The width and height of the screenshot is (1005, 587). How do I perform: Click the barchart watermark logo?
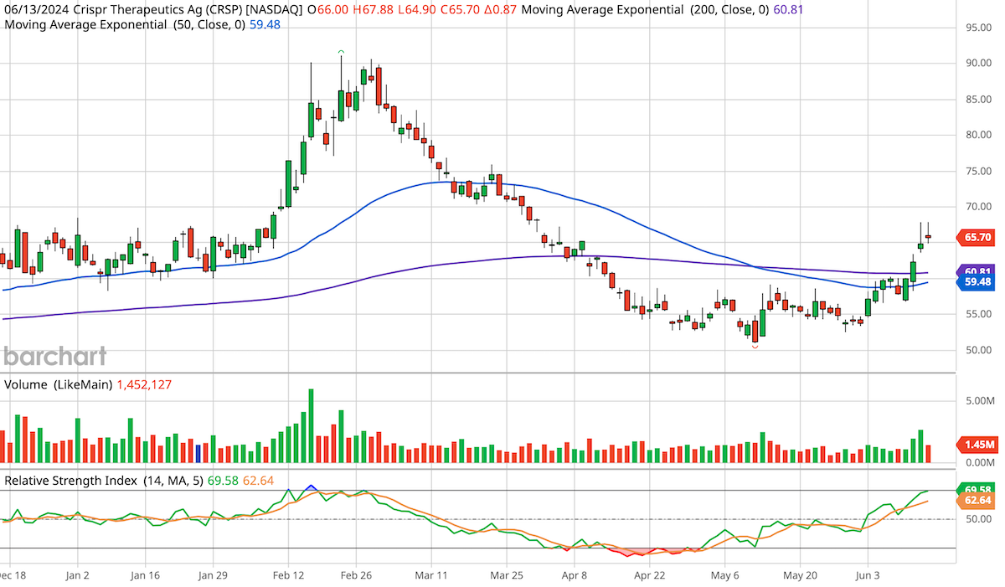(53, 357)
